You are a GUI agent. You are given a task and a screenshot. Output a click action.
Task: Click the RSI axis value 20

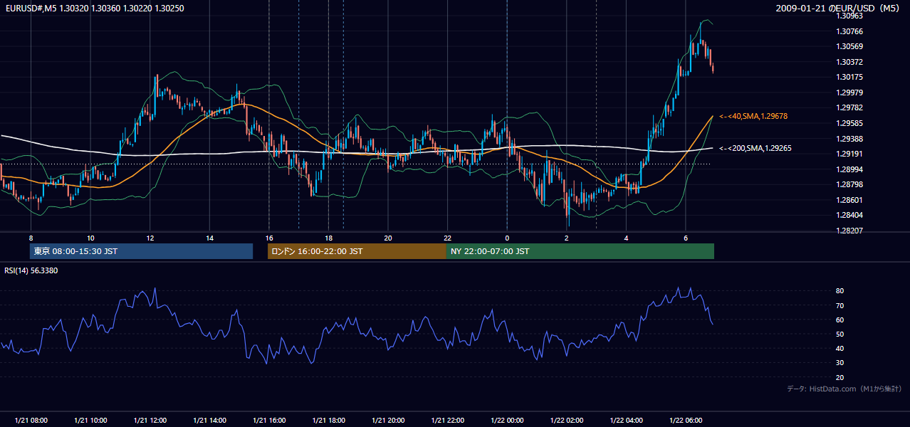(840, 377)
